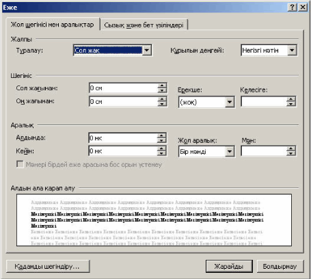Expand the Құрылым деңгейі dropdown
This screenshot has height=279, width=311.
pos(292,50)
